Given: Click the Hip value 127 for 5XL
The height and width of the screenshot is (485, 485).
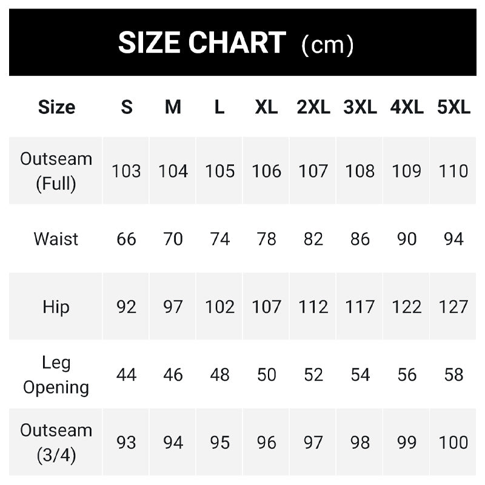Looking at the screenshot, I should [x=453, y=307].
